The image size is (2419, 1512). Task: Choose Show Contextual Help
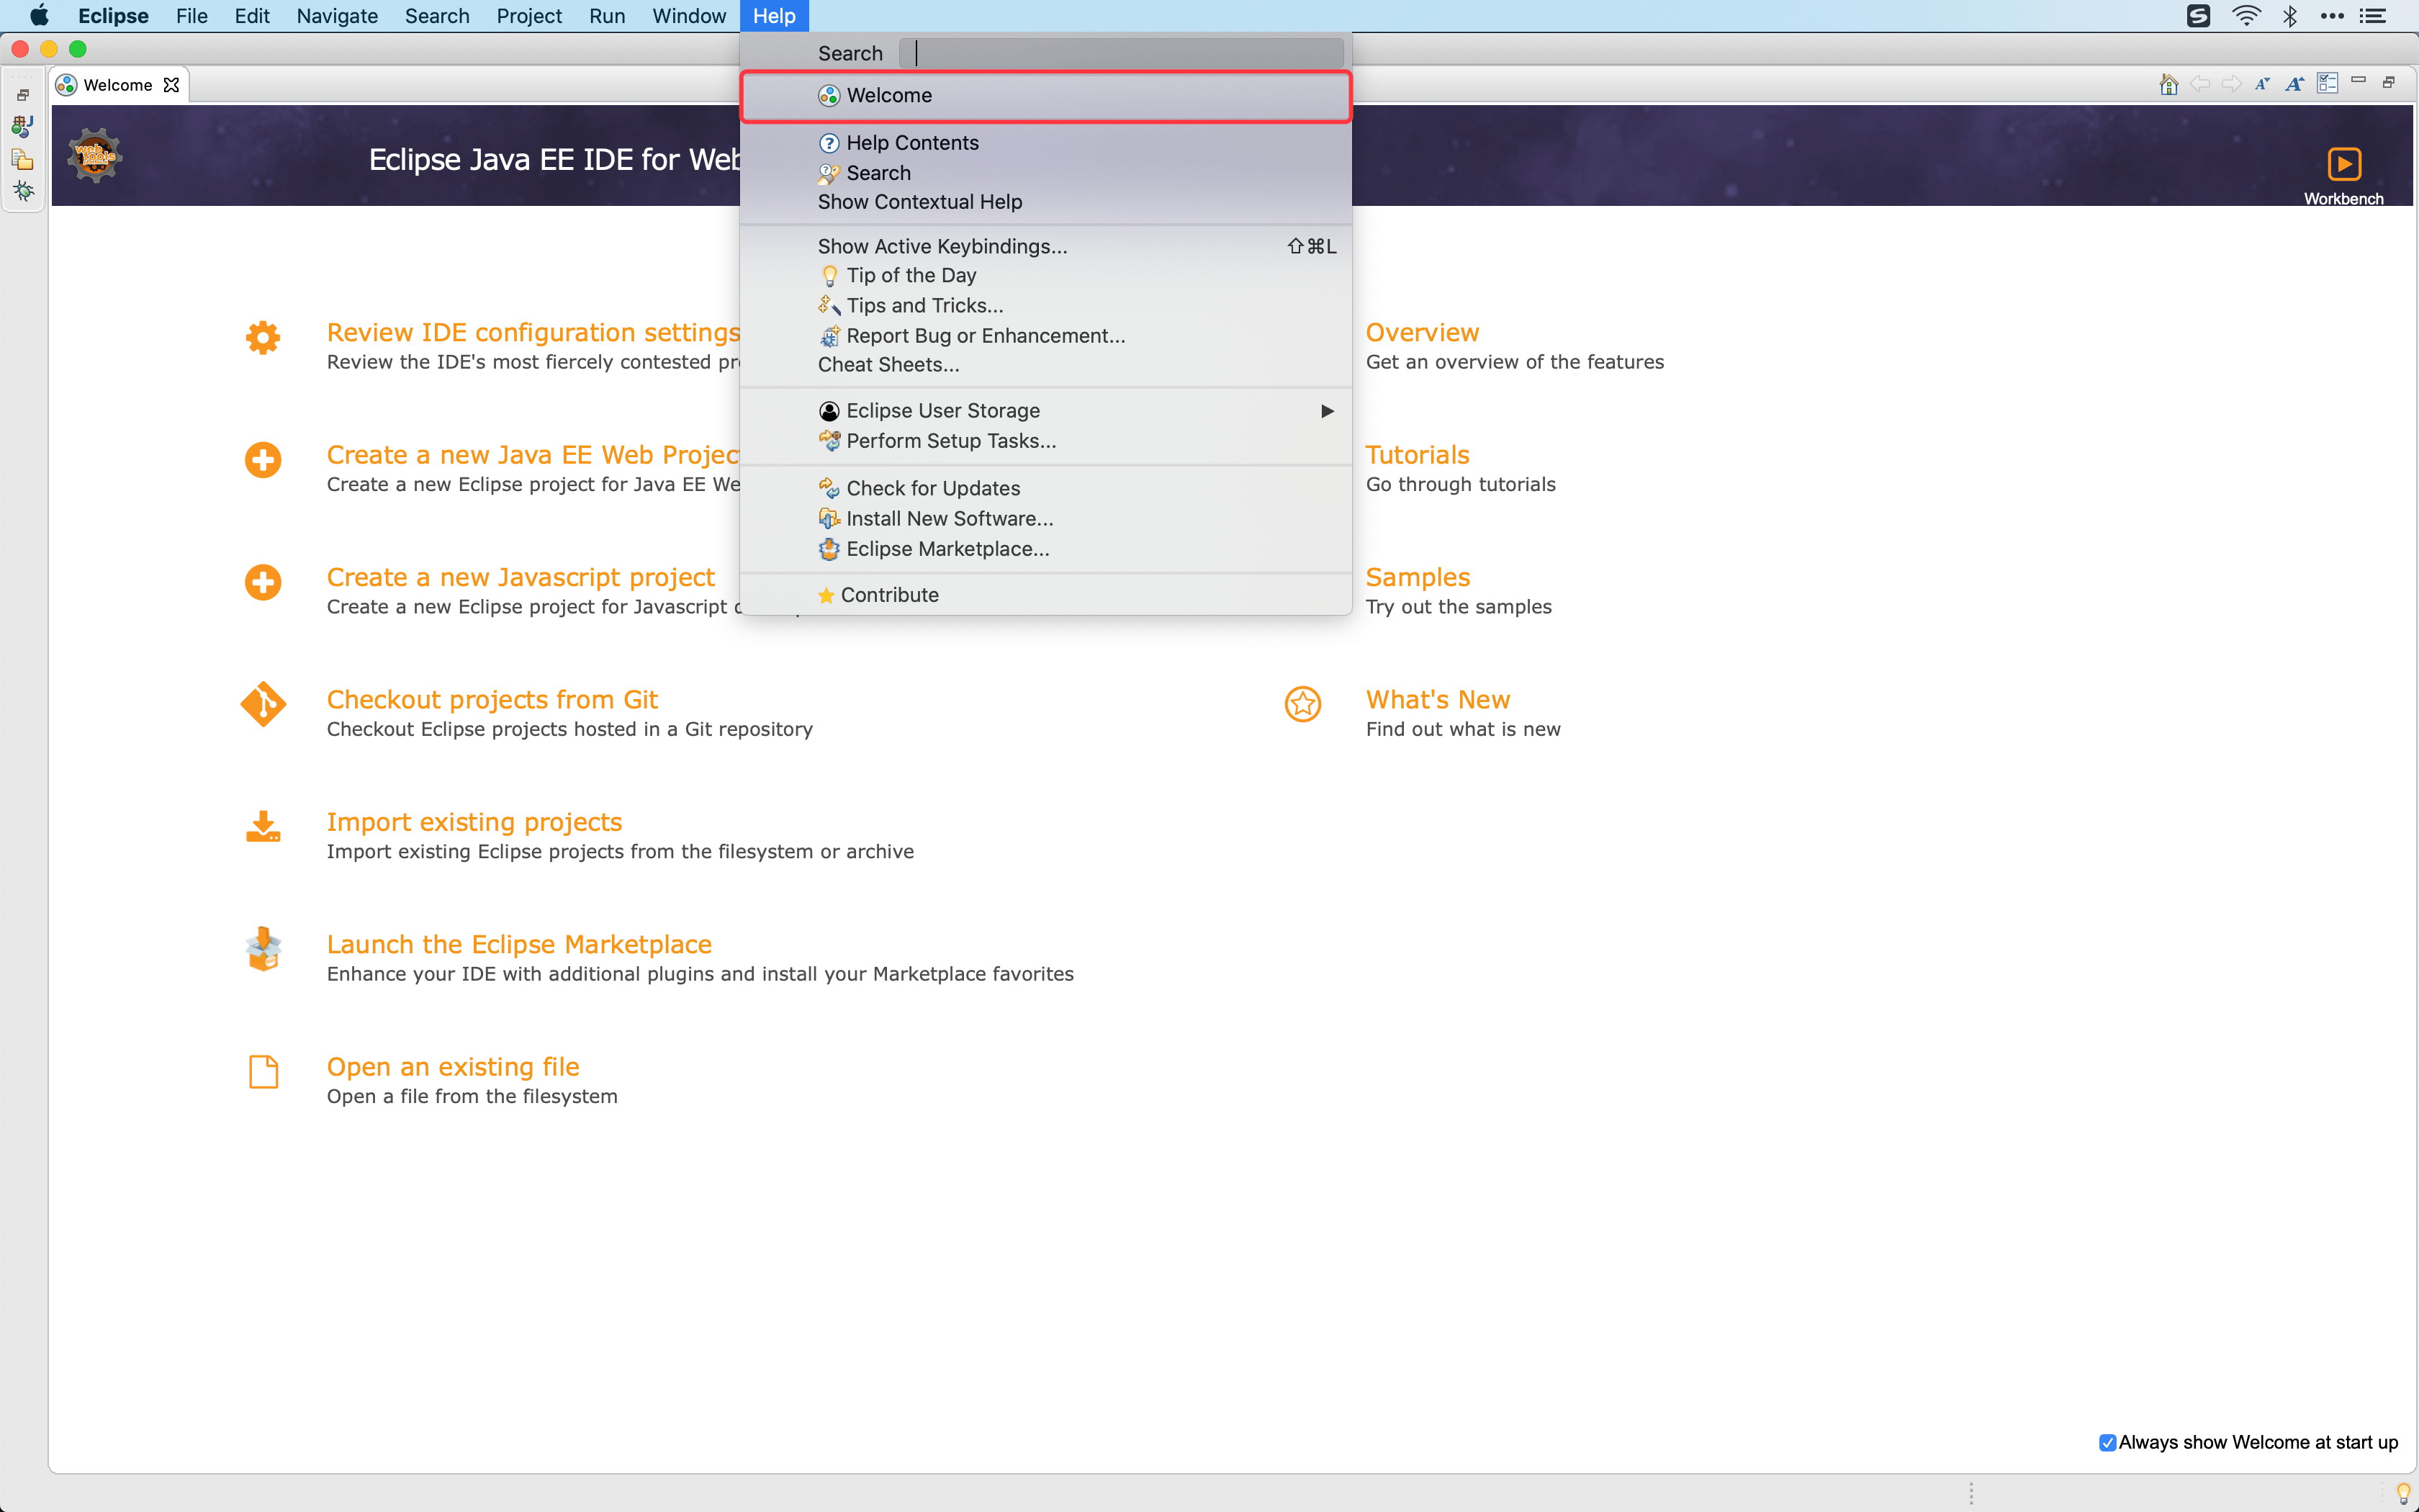pos(1045,202)
